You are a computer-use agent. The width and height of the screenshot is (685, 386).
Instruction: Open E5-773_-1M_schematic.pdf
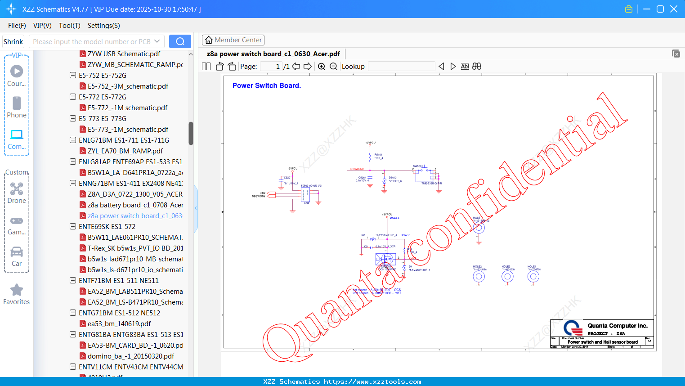(128, 130)
